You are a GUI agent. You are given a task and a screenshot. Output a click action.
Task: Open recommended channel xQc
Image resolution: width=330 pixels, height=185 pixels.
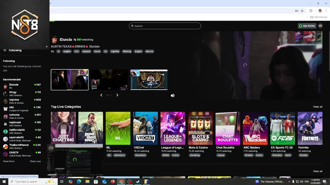[22, 109]
